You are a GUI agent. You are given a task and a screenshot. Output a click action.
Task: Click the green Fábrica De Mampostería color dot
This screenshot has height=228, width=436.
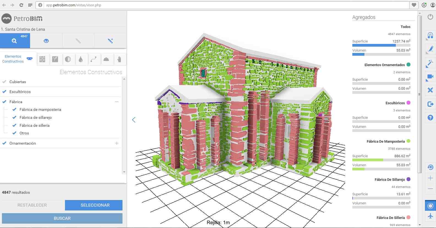(408, 141)
